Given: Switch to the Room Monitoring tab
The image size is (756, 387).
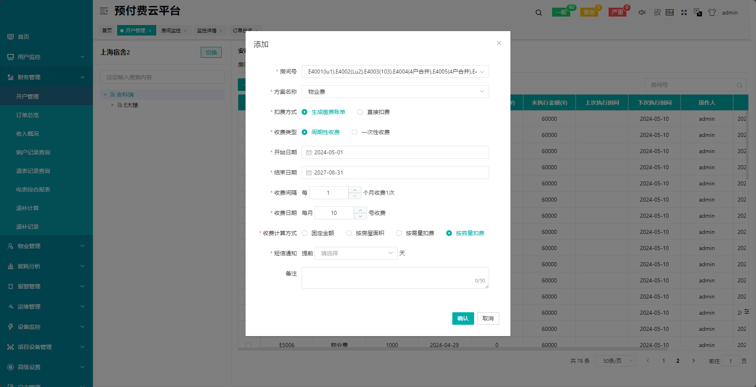Looking at the screenshot, I should coord(171,31).
